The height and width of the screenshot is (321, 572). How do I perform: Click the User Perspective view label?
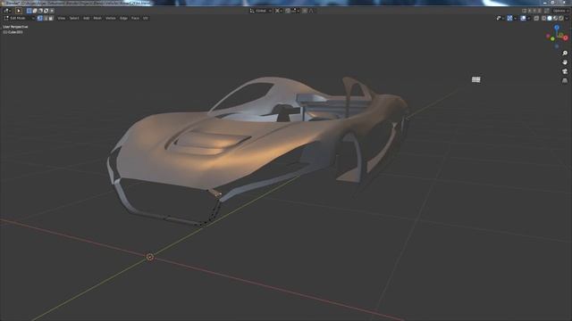[15, 27]
